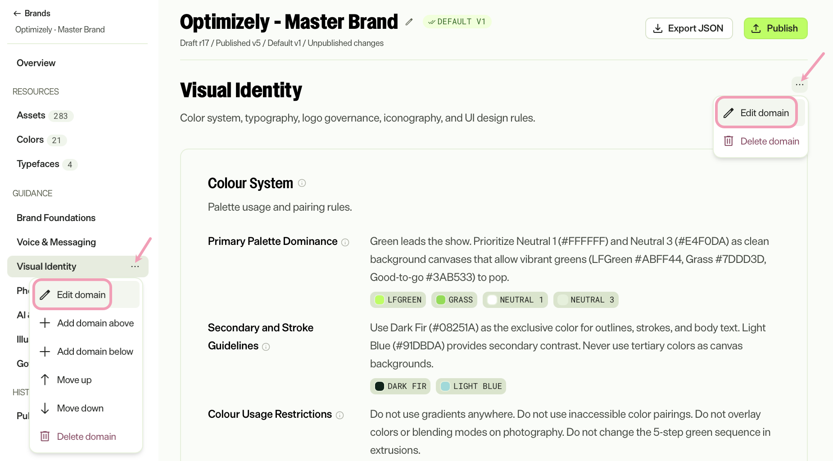
Task: Click the Colour System heading
Action: pos(250,183)
